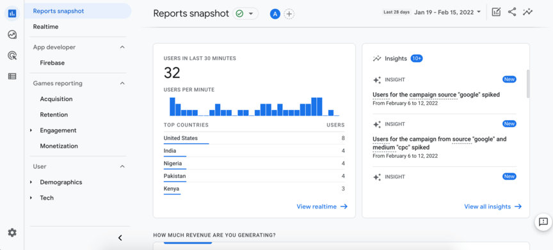Image resolution: width=553 pixels, height=250 pixels.
Task: Collapse the report navigation sidebar arrow
Action: click(120, 238)
